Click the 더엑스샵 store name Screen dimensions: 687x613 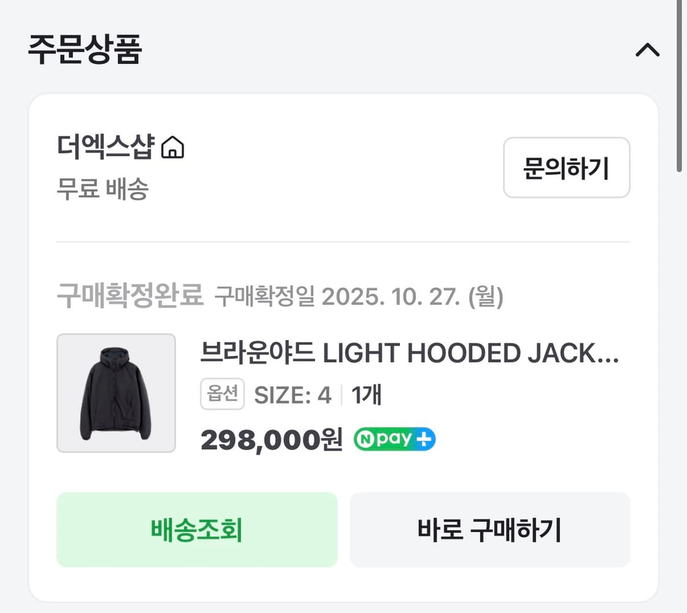click(104, 147)
